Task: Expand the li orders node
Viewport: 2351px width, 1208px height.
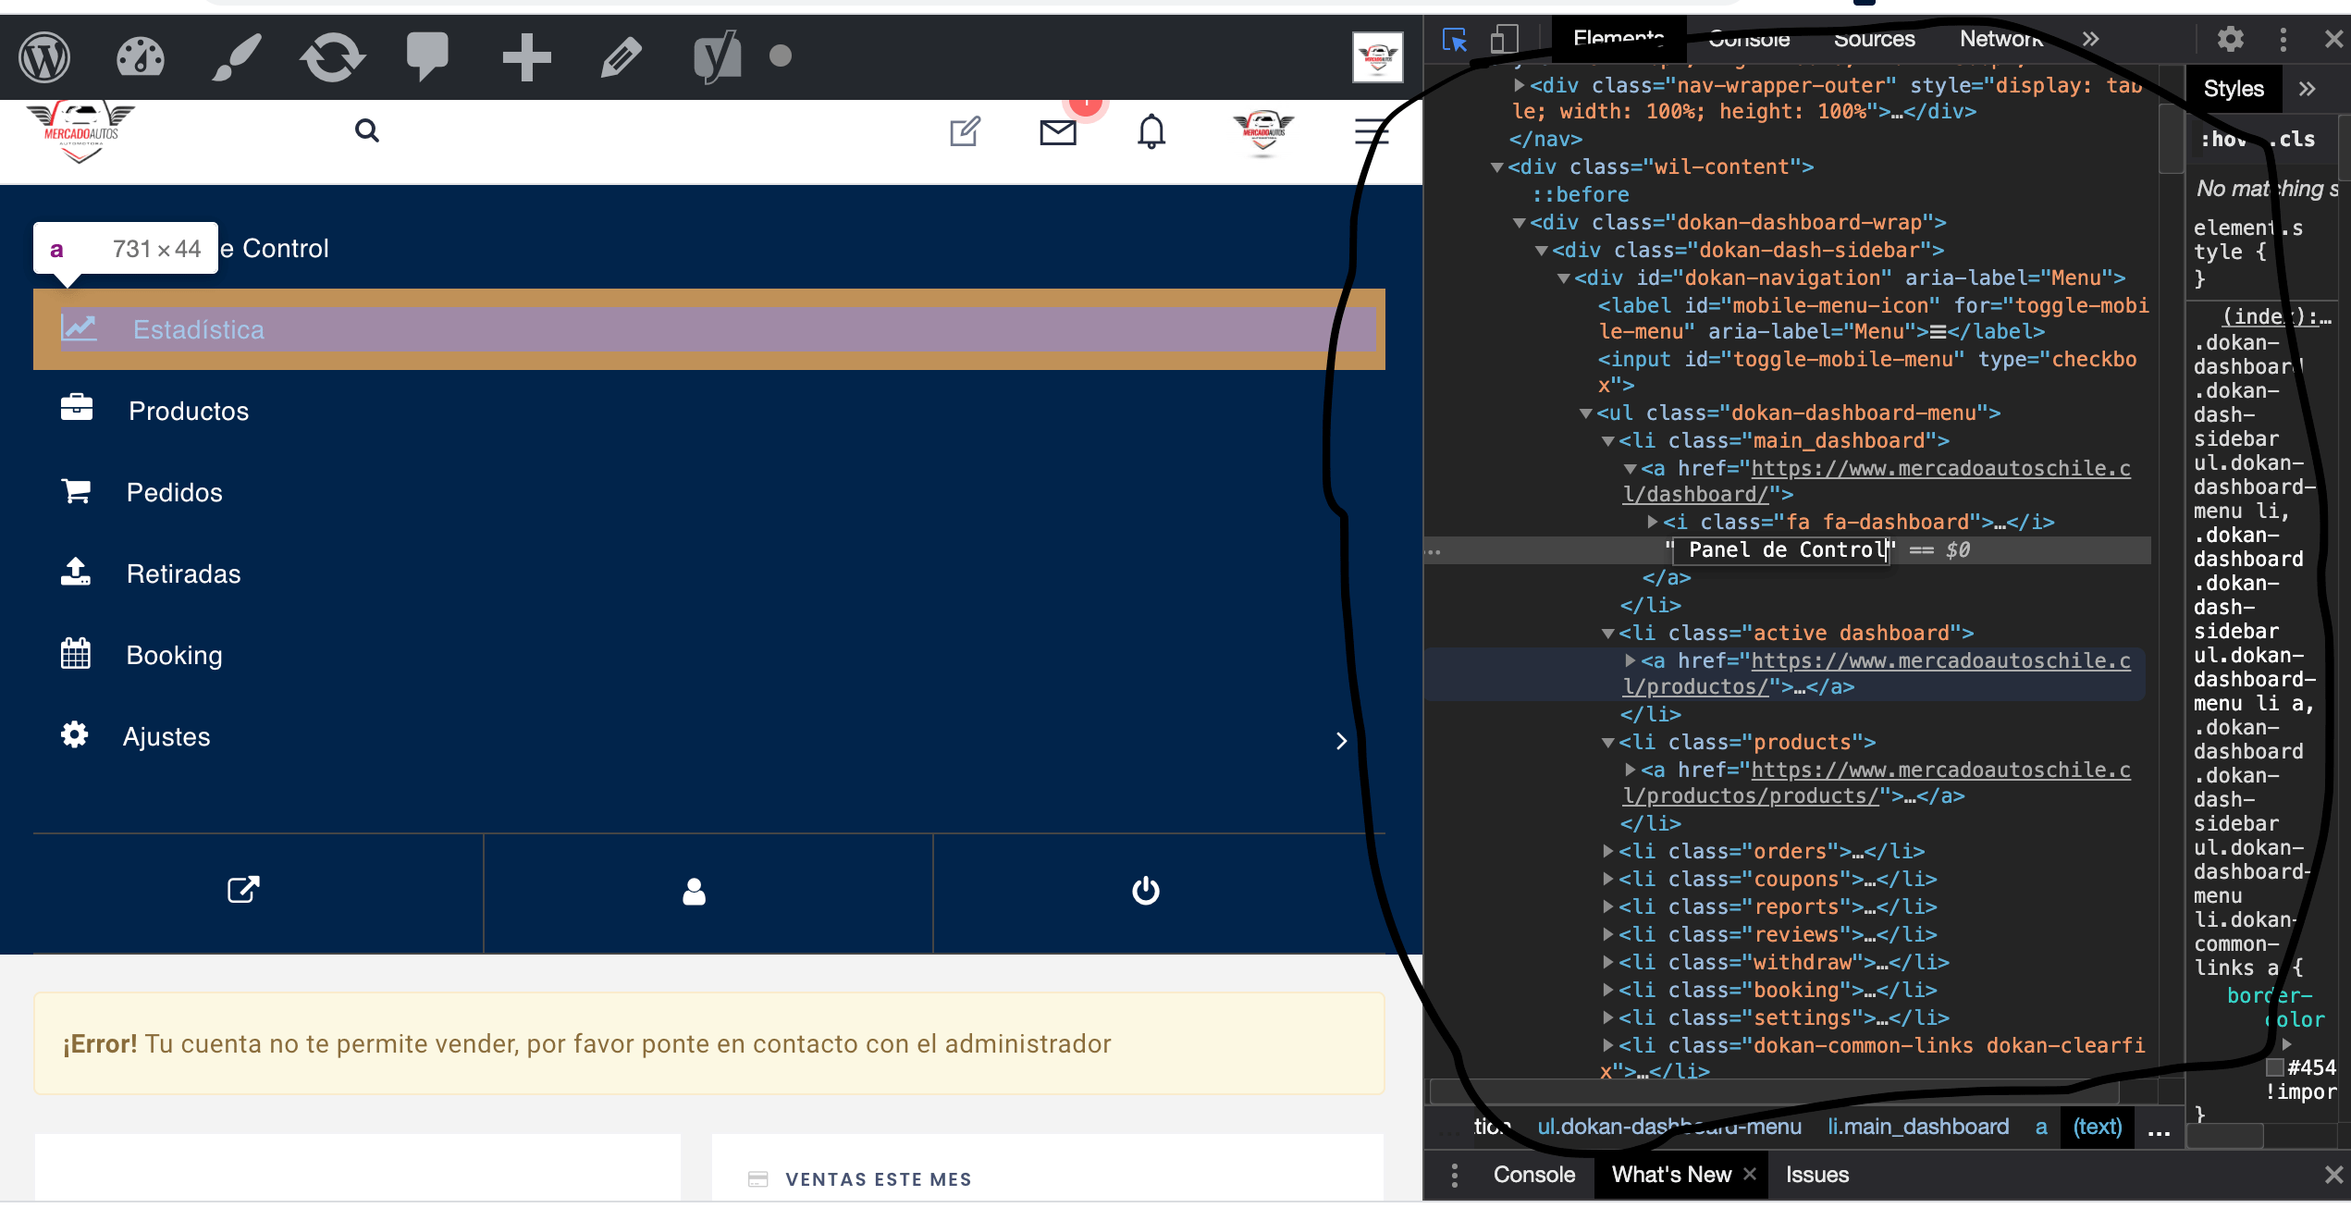Action: point(1607,851)
